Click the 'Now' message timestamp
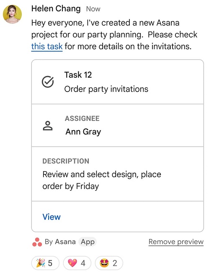Viewport: 209px width, 273px height. [x=93, y=9]
